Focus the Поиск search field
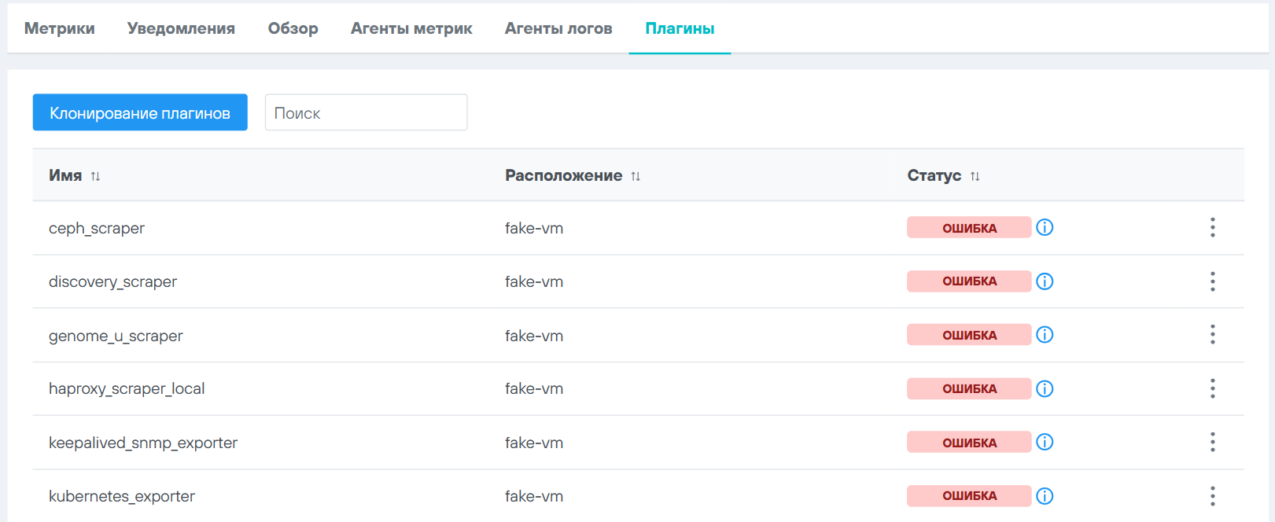The width and height of the screenshot is (1275, 522). click(366, 113)
